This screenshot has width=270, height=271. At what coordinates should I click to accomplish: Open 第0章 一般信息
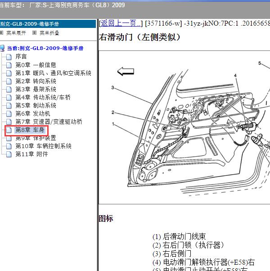tap(36, 65)
